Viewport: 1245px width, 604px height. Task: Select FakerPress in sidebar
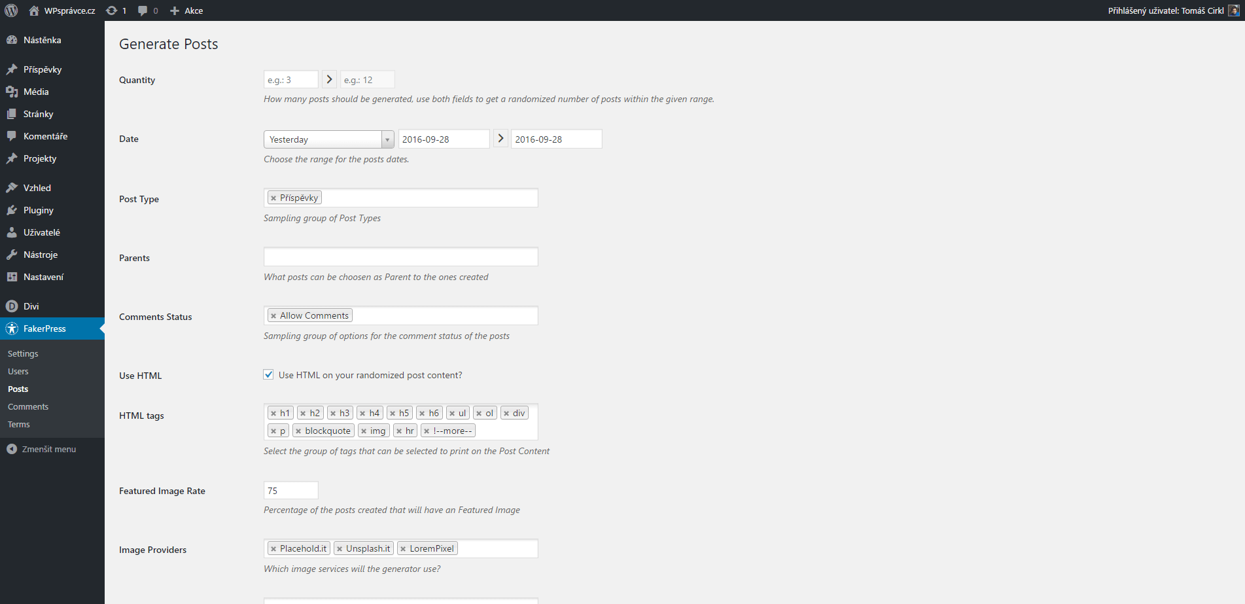coord(52,329)
